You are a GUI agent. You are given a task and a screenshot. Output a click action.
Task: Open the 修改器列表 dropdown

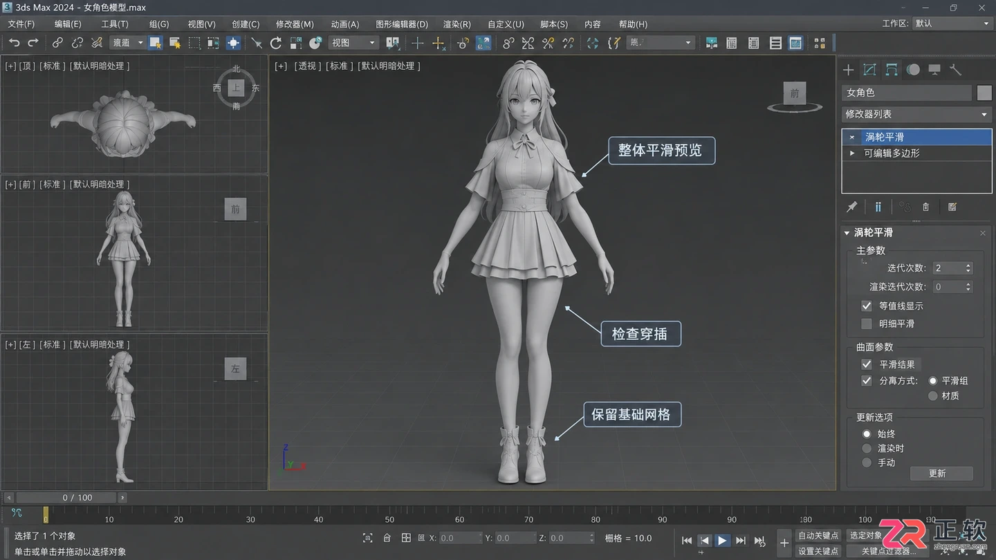click(x=916, y=114)
